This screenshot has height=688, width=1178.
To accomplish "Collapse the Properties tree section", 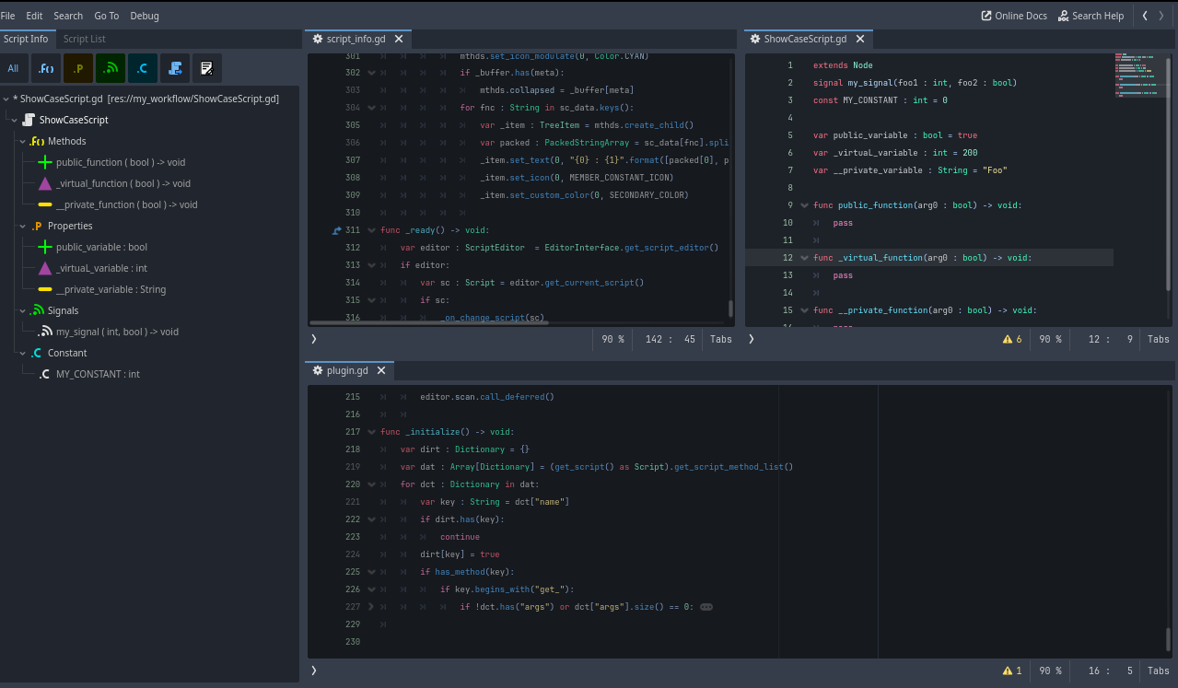I will (23, 226).
